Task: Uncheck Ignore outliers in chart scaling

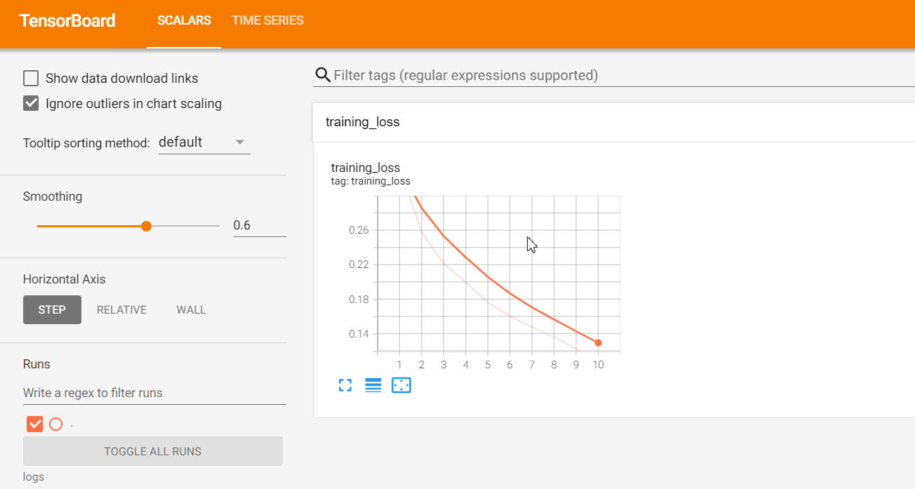Action: tap(31, 104)
